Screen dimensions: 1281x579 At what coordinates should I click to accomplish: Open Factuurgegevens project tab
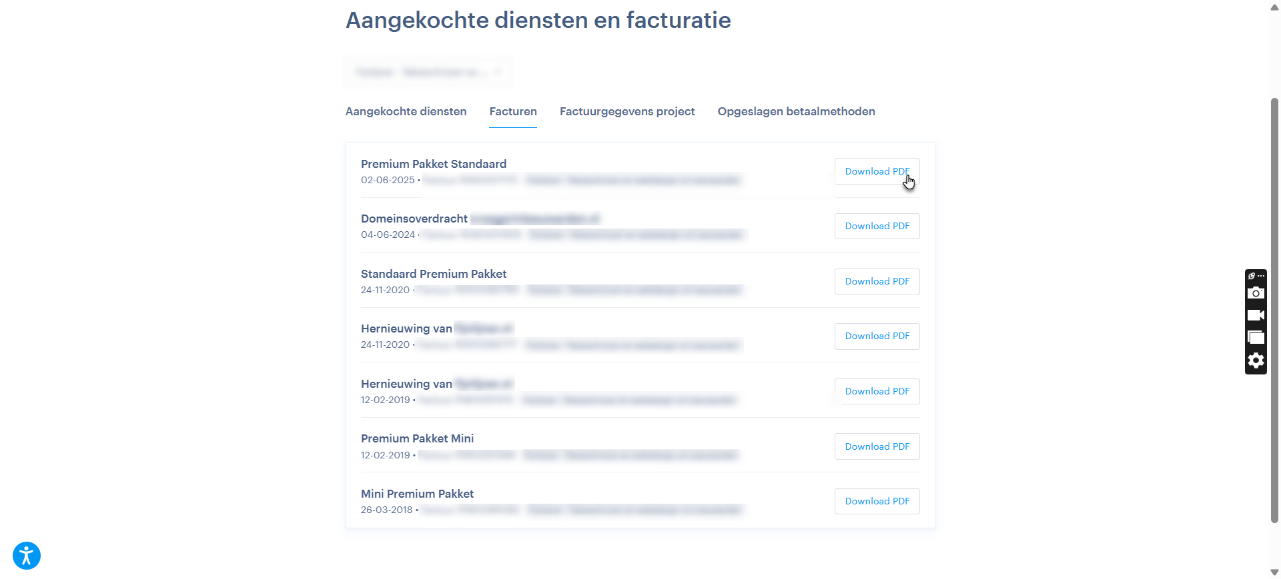tap(626, 111)
